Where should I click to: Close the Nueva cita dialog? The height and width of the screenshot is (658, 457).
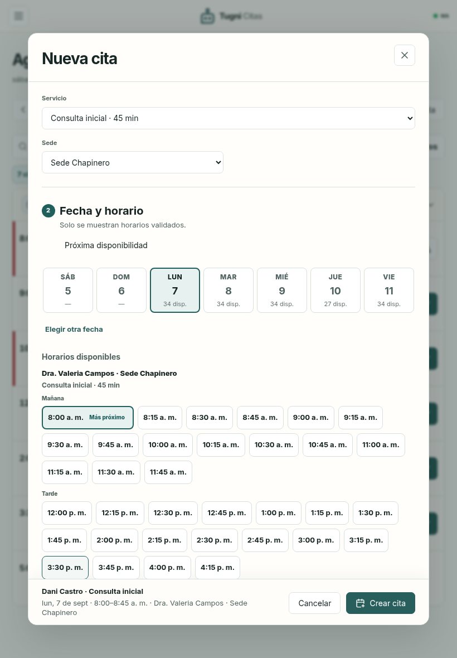(x=404, y=55)
